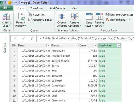This screenshot has height=102, width=134.
Task: Click Table link in Apple Juice row
Action: [102, 51]
